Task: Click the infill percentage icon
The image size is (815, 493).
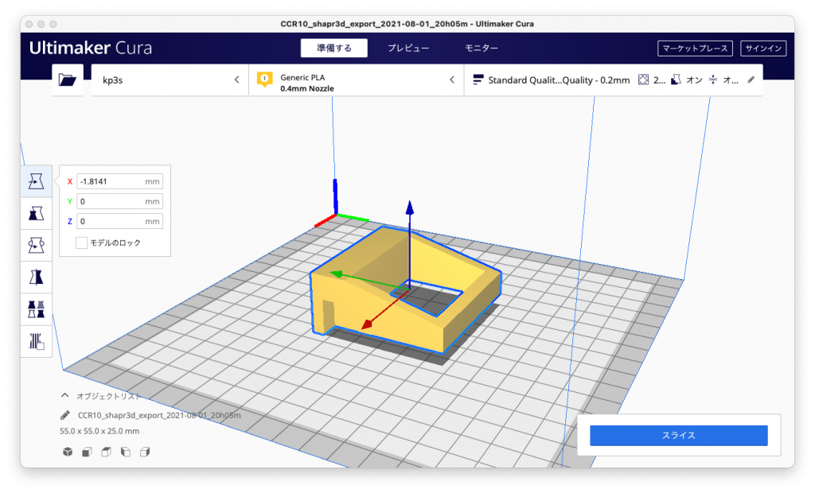Action: click(643, 80)
